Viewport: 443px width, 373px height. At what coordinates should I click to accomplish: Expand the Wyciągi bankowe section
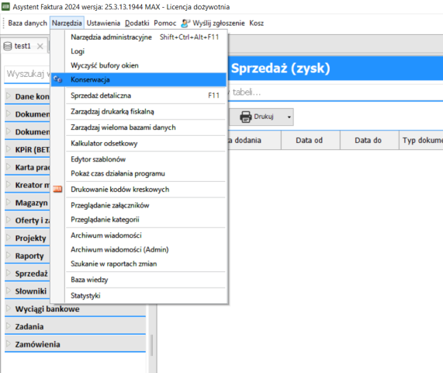click(x=9, y=309)
